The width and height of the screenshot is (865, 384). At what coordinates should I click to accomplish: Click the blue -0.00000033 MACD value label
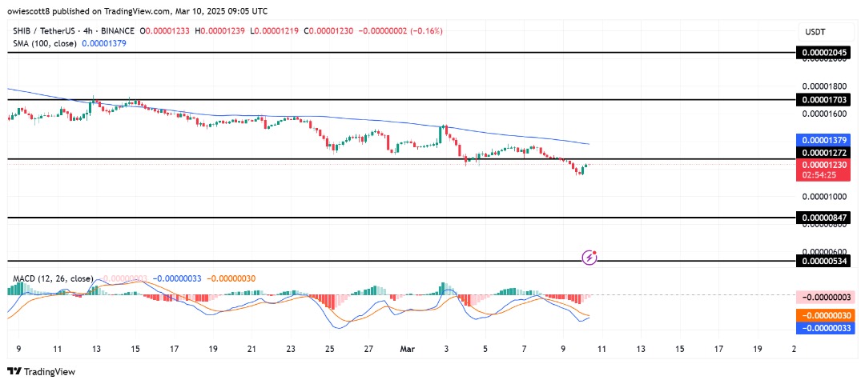(825, 328)
